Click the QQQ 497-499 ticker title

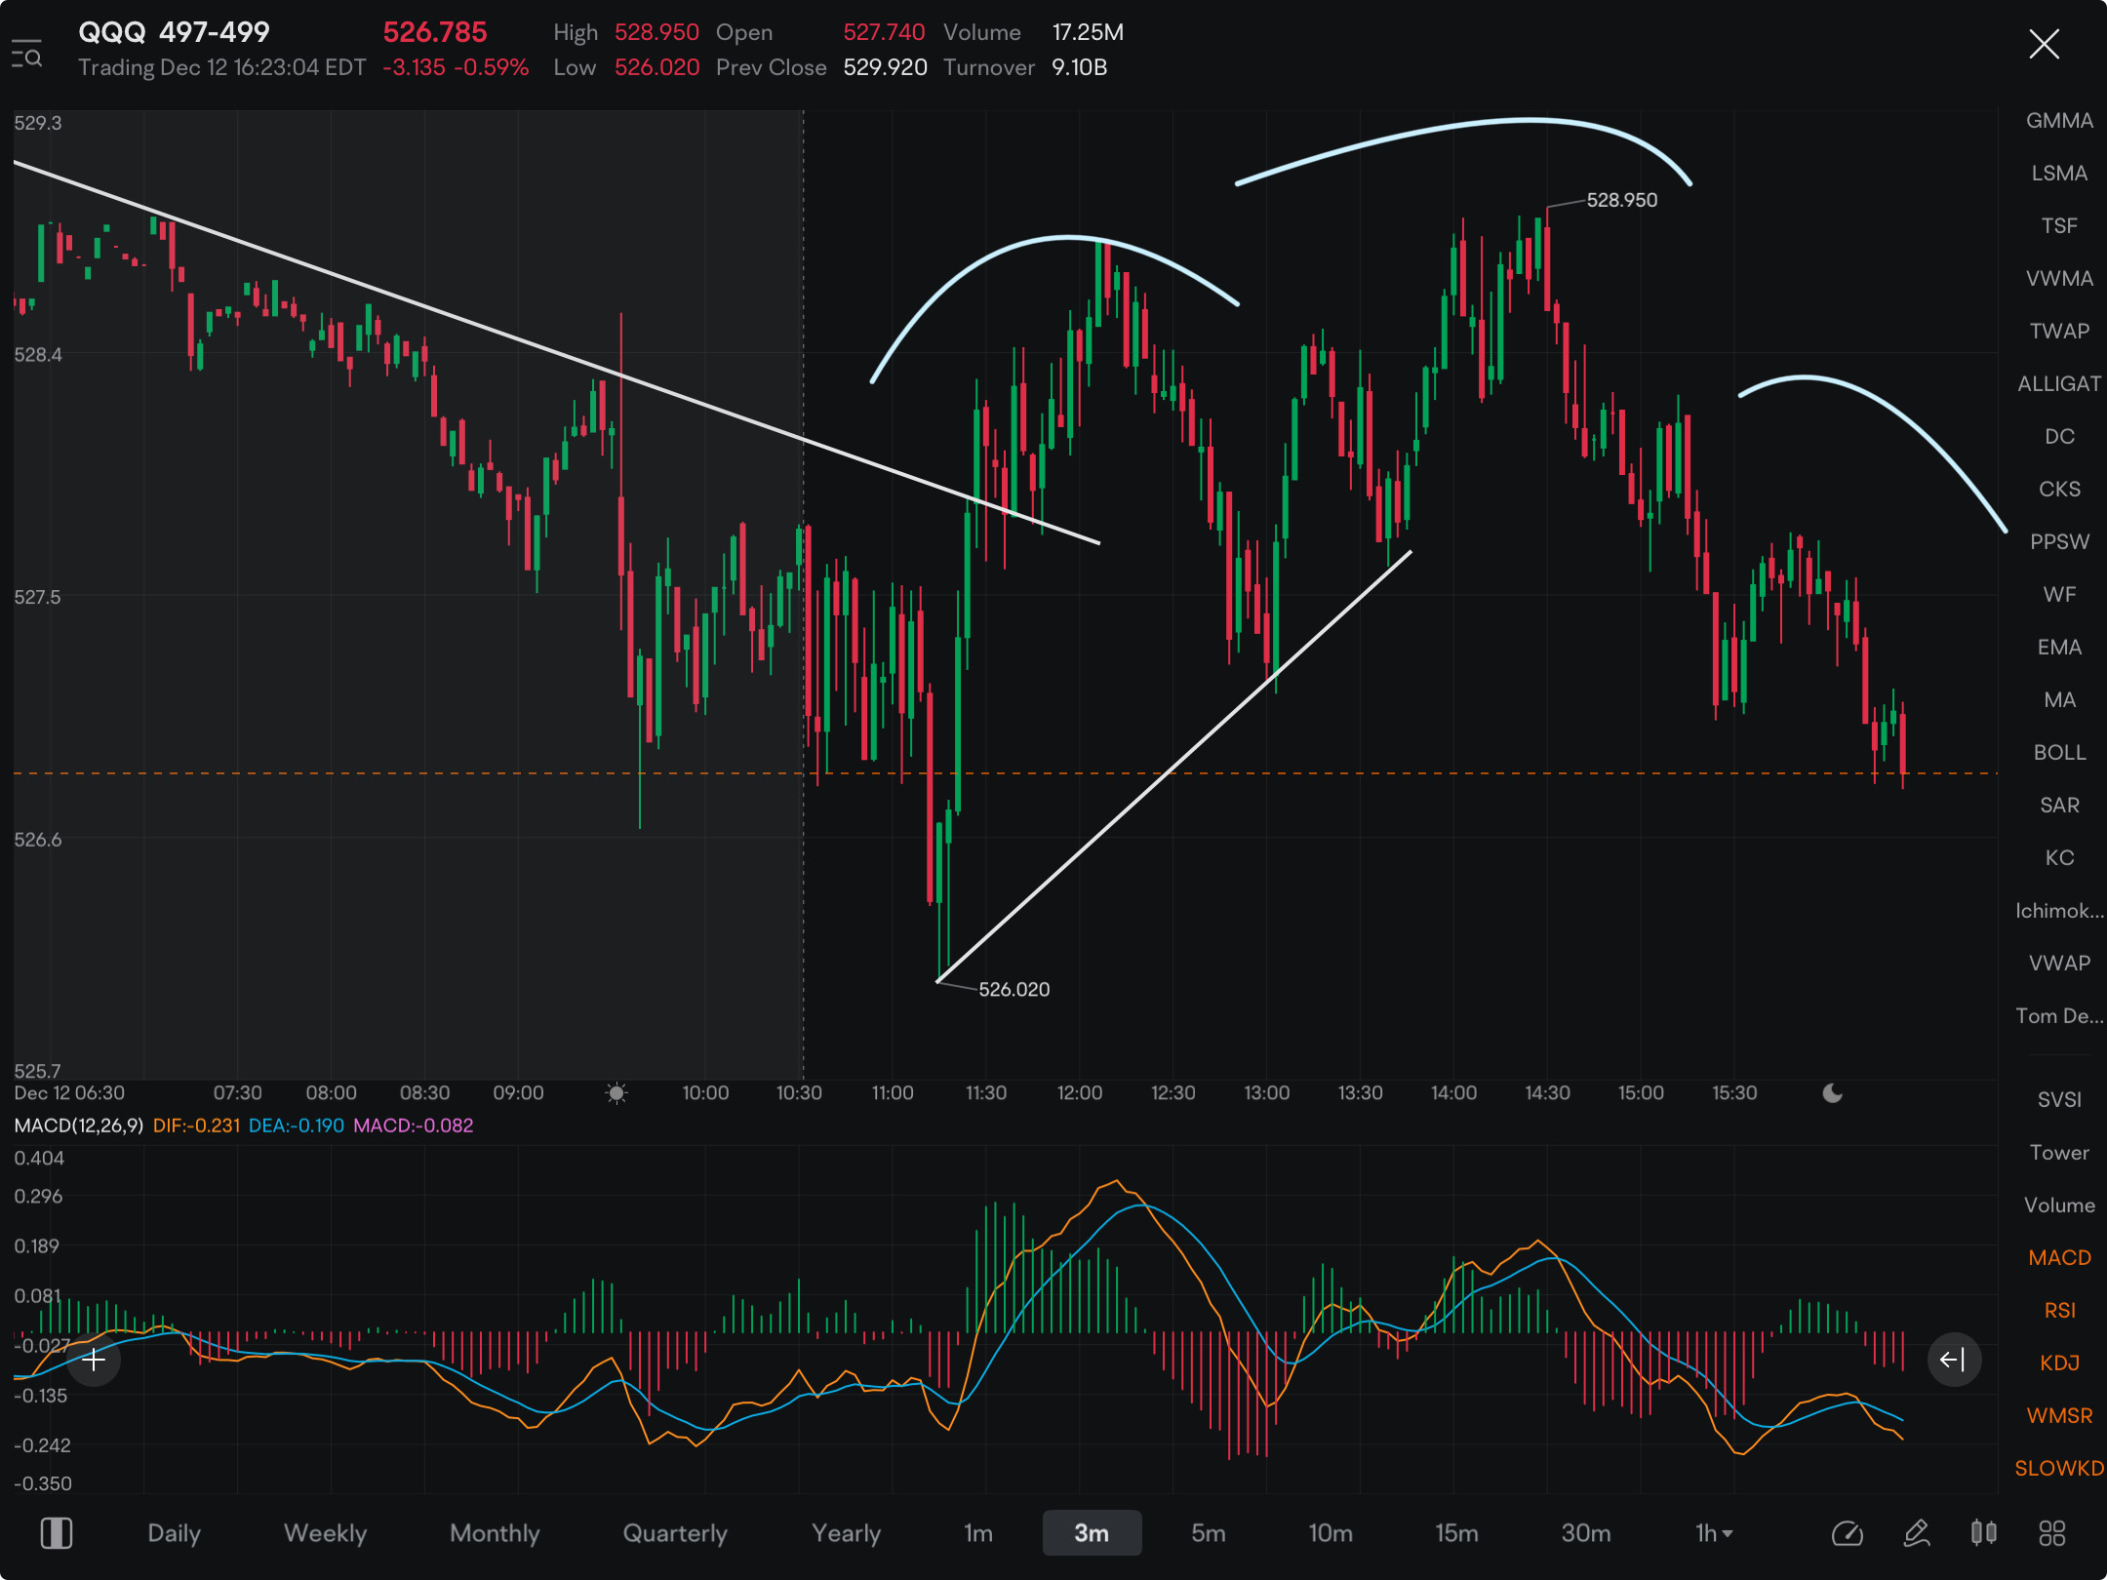(x=174, y=32)
